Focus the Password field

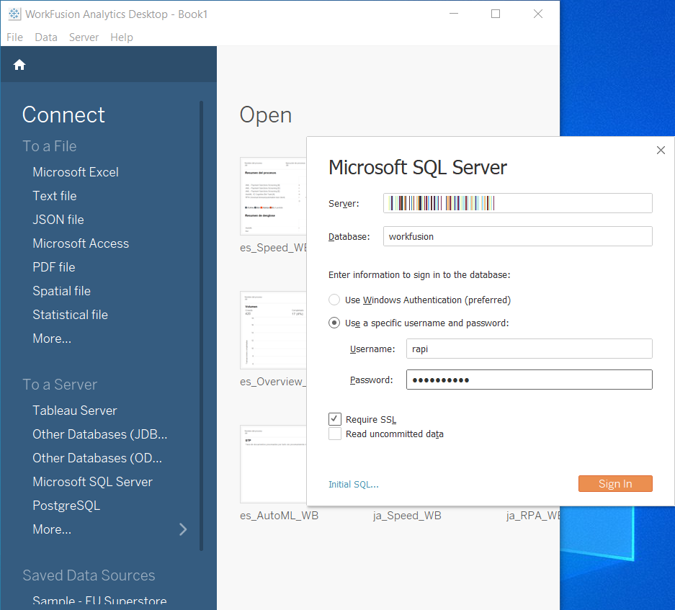(529, 380)
